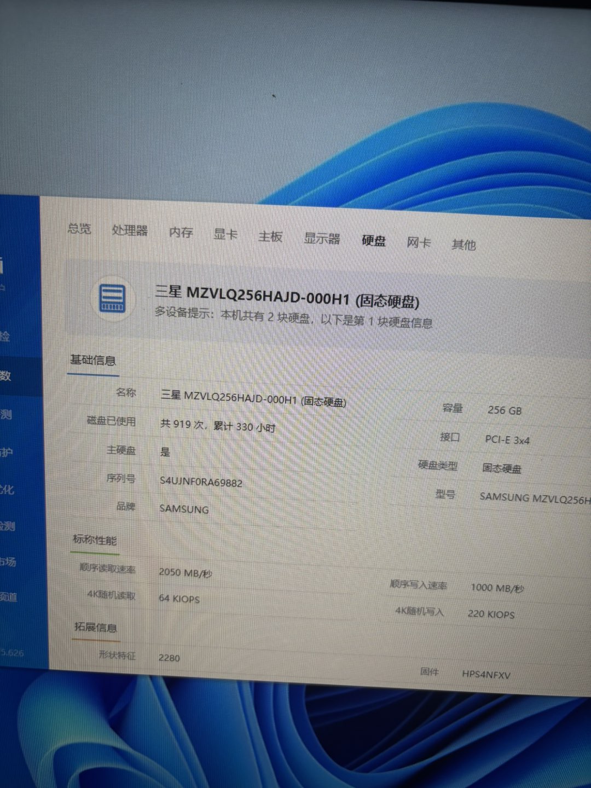Click the SAMSUNG MZVLQ256H model value
Image resolution: width=591 pixels, height=788 pixels.
point(535,498)
